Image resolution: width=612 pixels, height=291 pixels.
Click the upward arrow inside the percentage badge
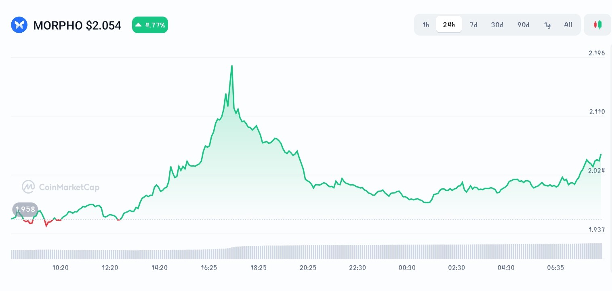(x=139, y=25)
